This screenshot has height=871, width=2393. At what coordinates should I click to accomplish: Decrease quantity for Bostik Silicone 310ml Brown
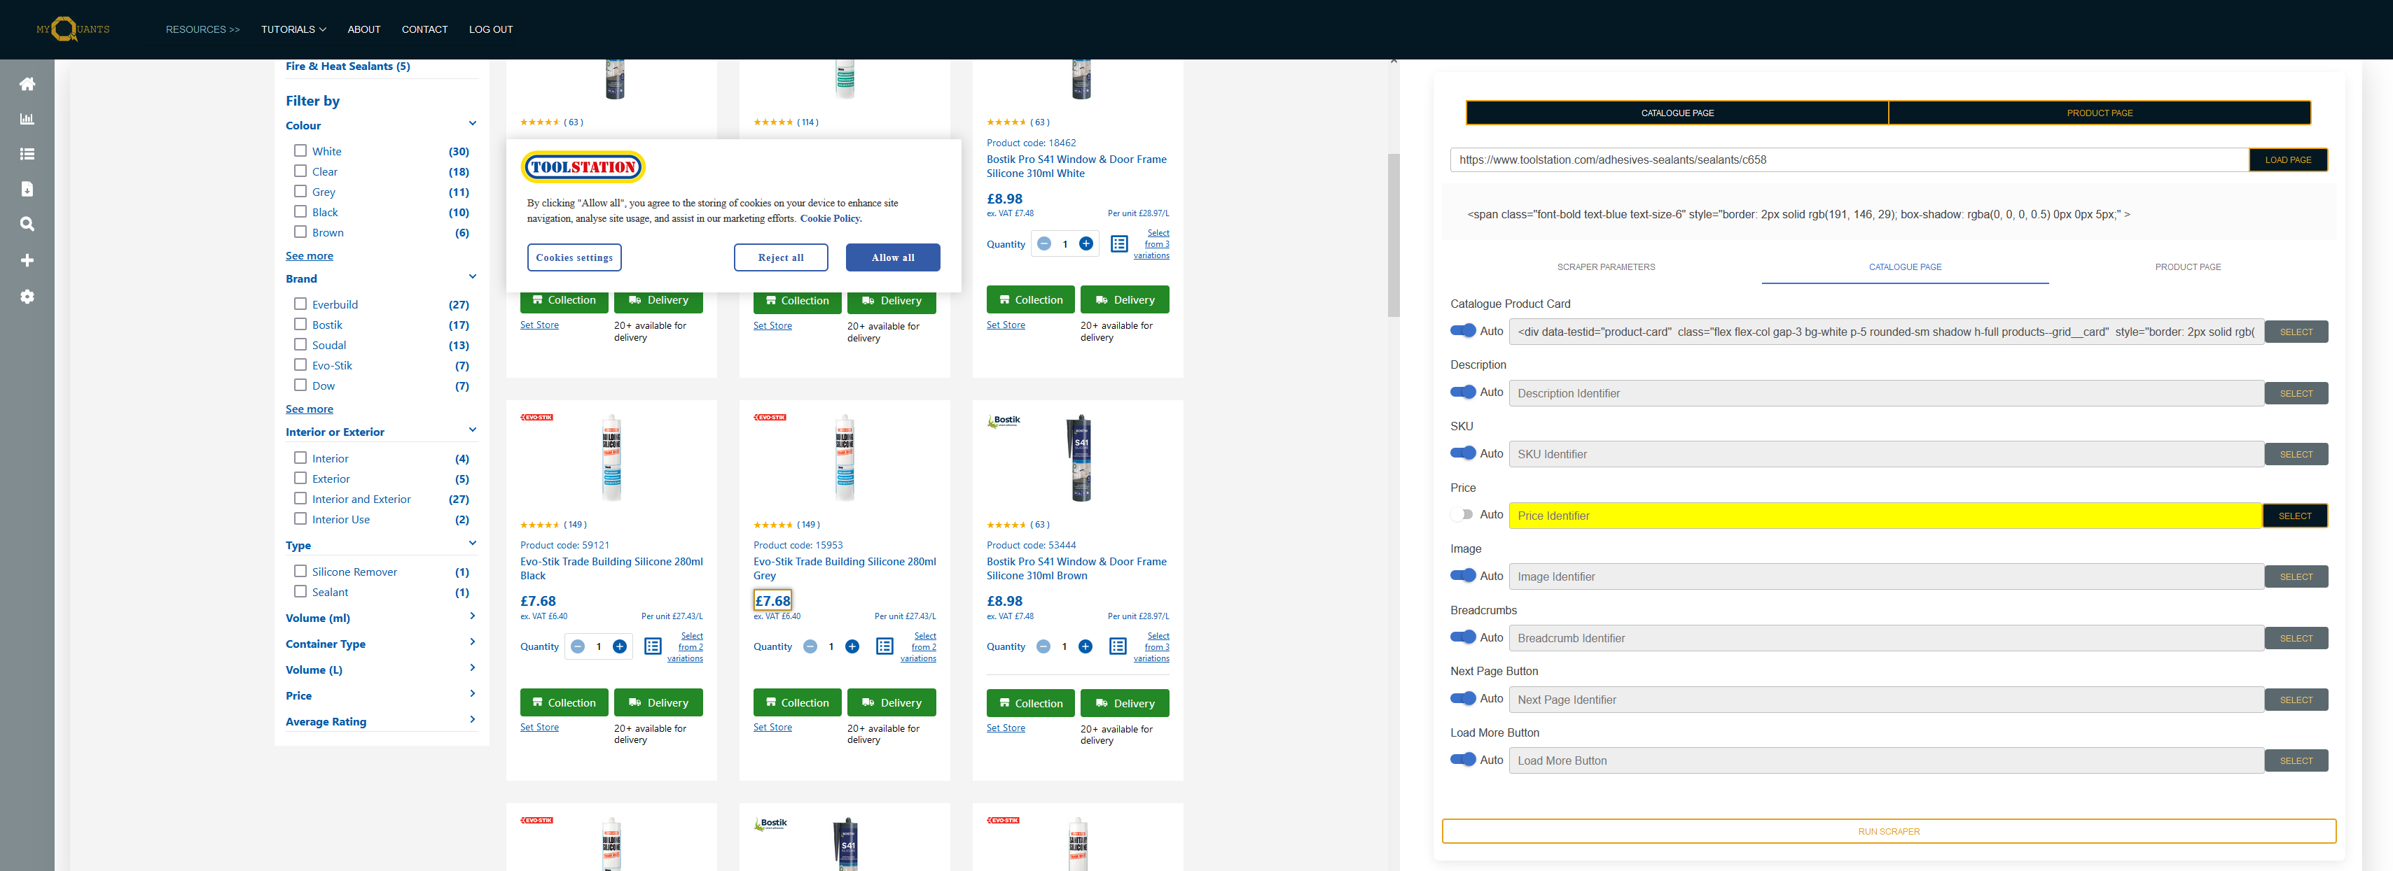pos(1043,646)
